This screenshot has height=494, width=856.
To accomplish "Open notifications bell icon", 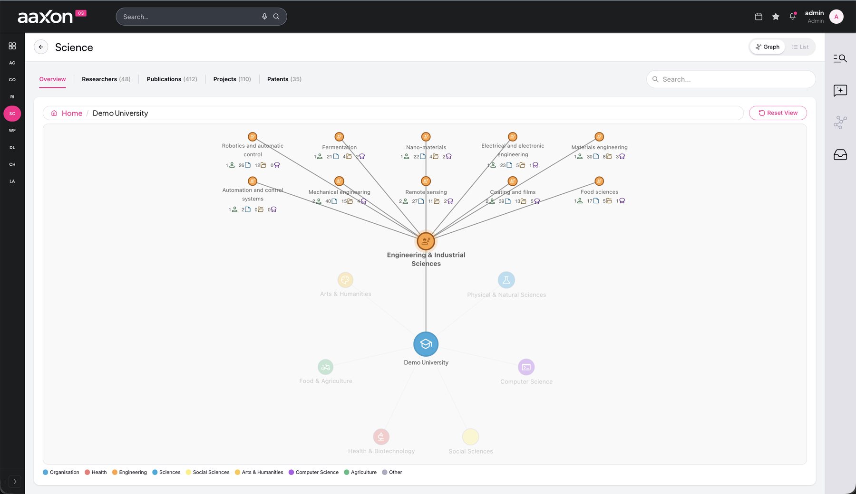I will tap(793, 17).
